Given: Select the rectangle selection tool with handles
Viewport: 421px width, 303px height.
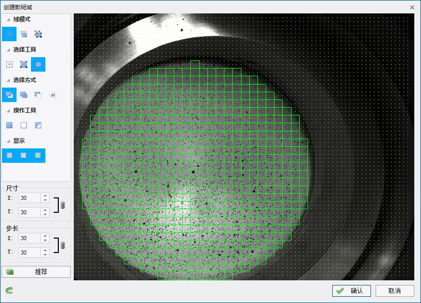Looking at the screenshot, I should (24, 64).
